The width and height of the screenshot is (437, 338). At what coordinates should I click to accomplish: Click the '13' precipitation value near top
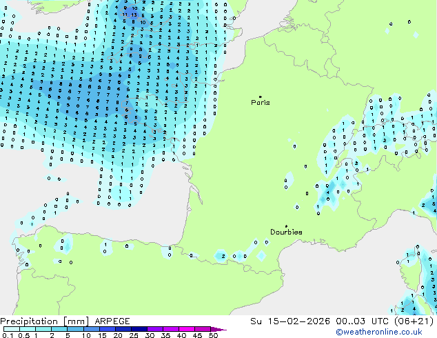coord(134,14)
